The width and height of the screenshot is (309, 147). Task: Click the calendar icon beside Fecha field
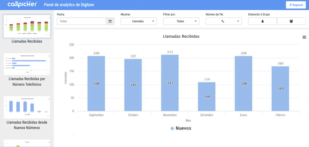(110, 21)
